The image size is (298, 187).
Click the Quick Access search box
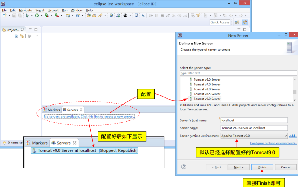pos(220,22)
